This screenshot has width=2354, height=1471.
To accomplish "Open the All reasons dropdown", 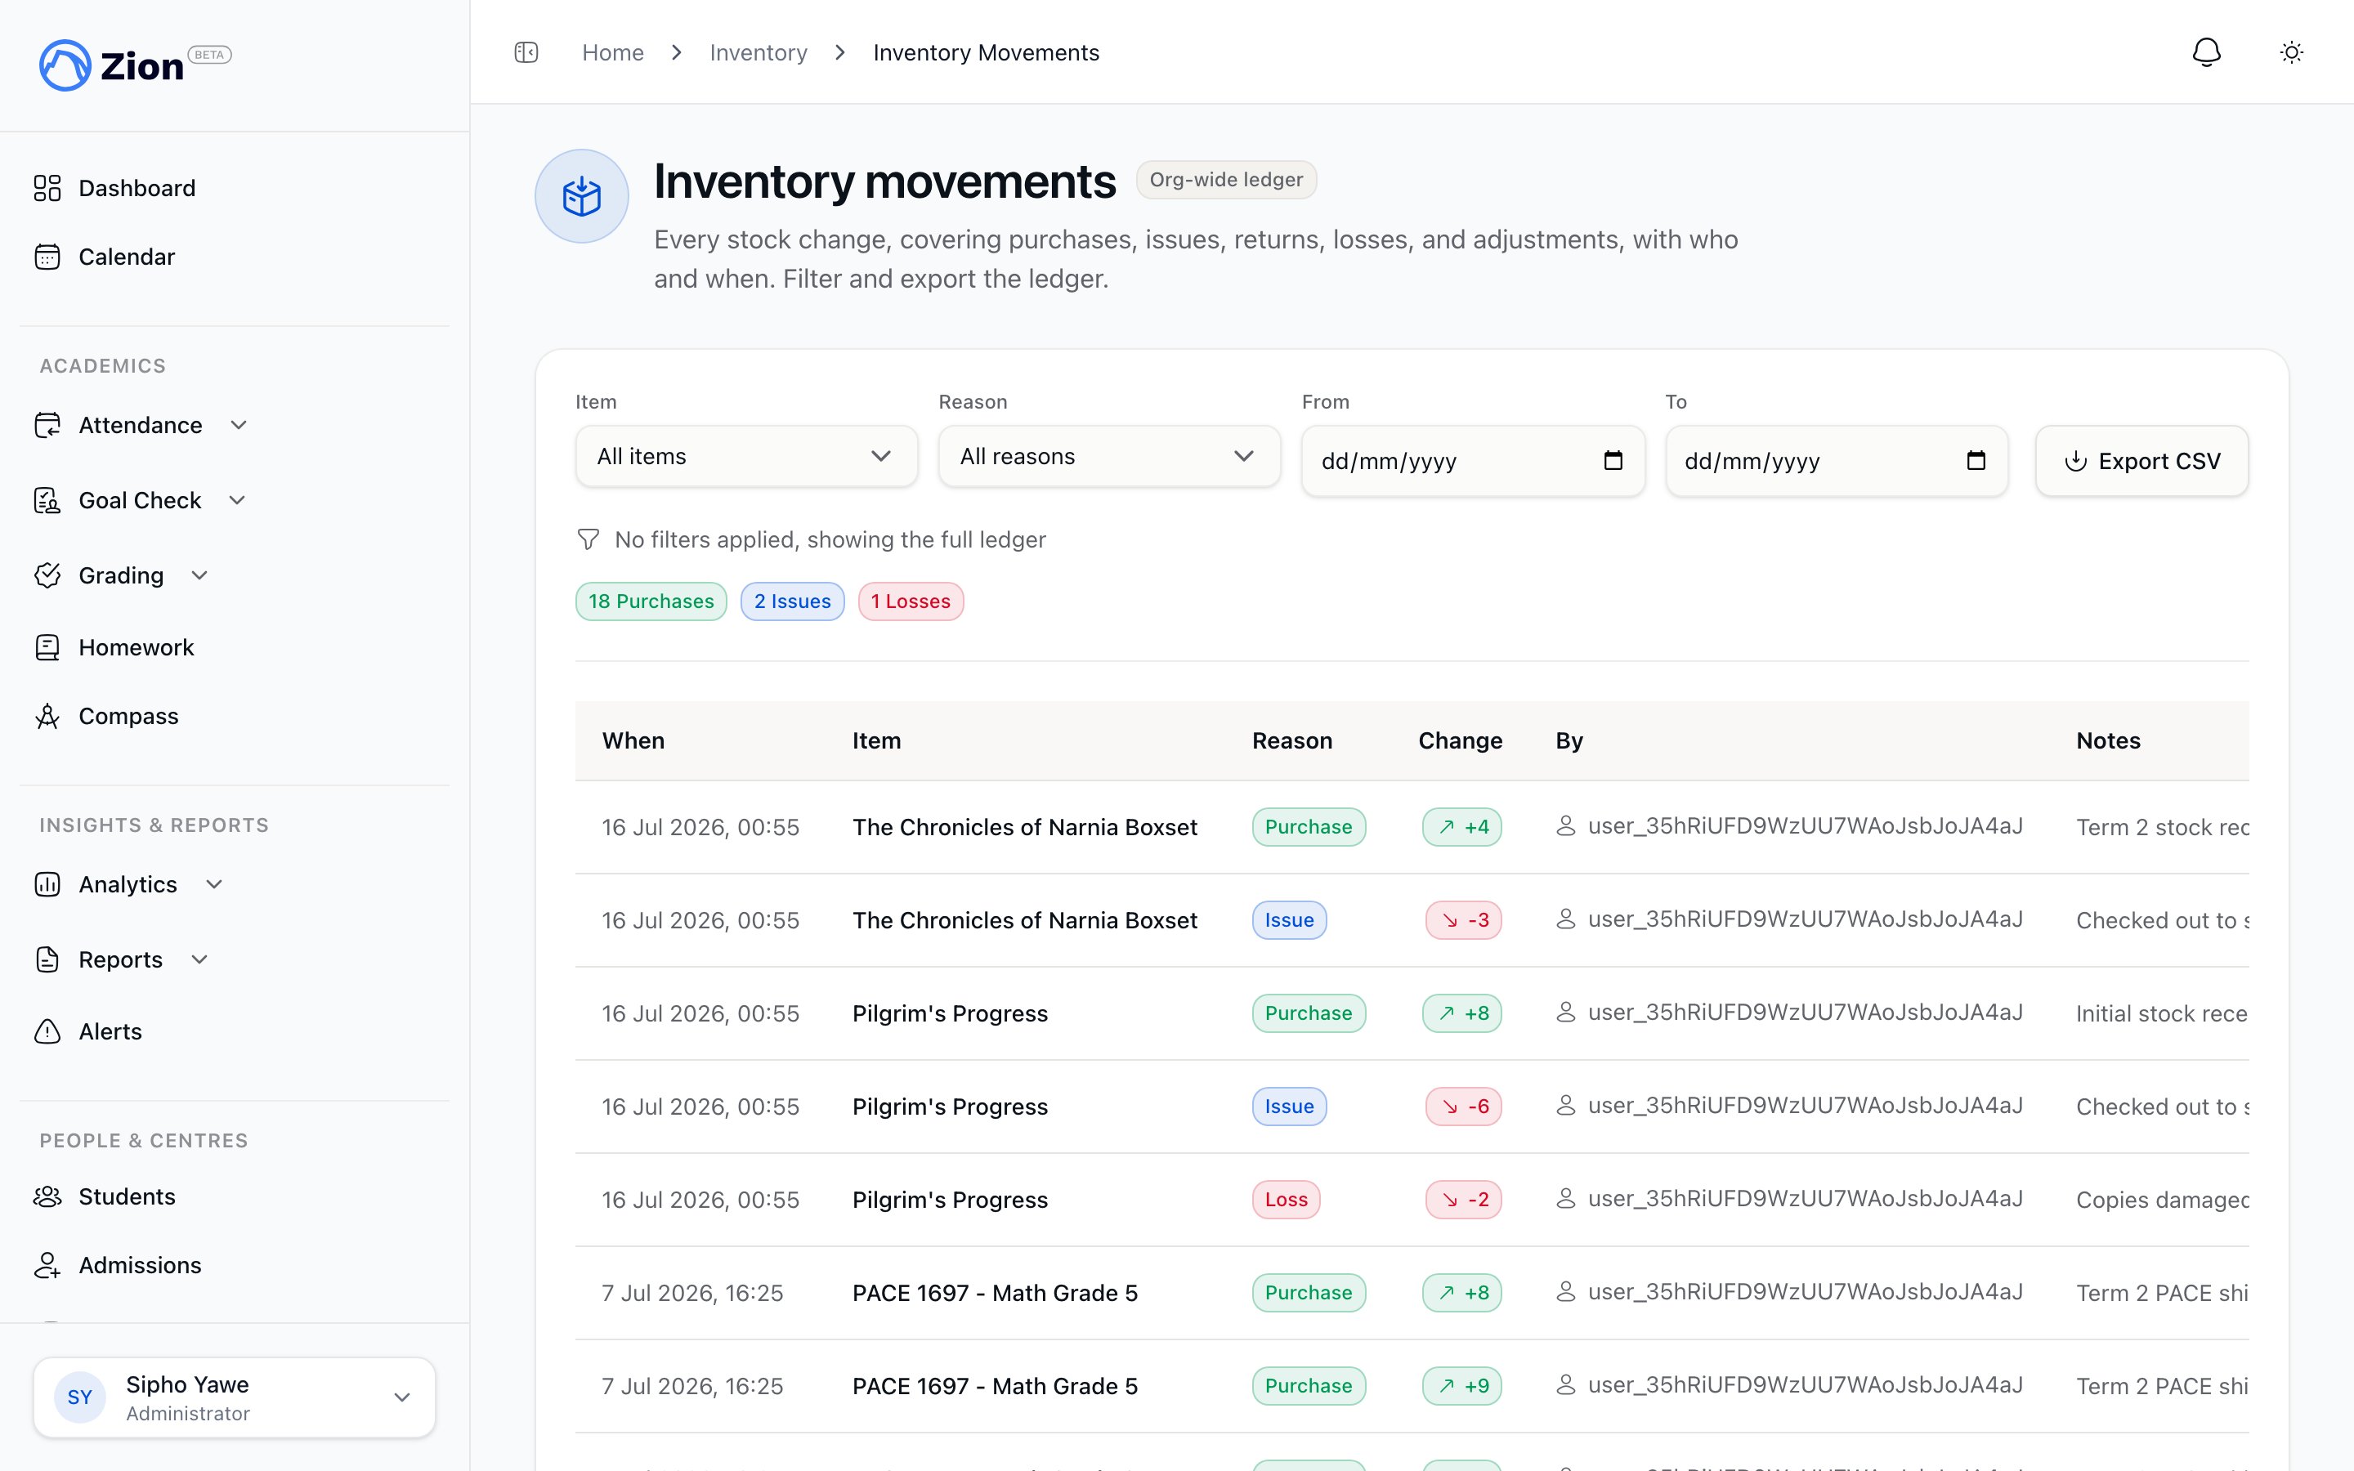I will [x=1109, y=456].
